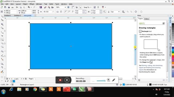Screen dimensions: 174x97
Task: Click the recorder webcam button
Action: (x=108, y=80)
